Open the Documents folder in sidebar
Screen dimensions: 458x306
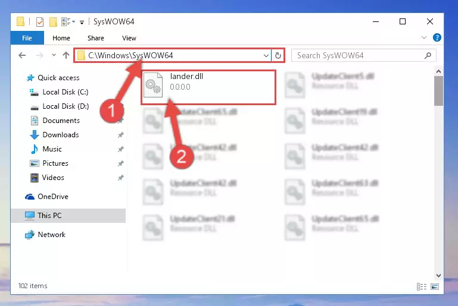pos(61,121)
